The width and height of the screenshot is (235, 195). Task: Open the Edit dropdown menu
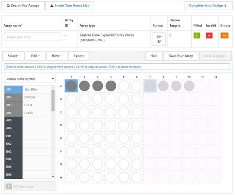click(35, 56)
